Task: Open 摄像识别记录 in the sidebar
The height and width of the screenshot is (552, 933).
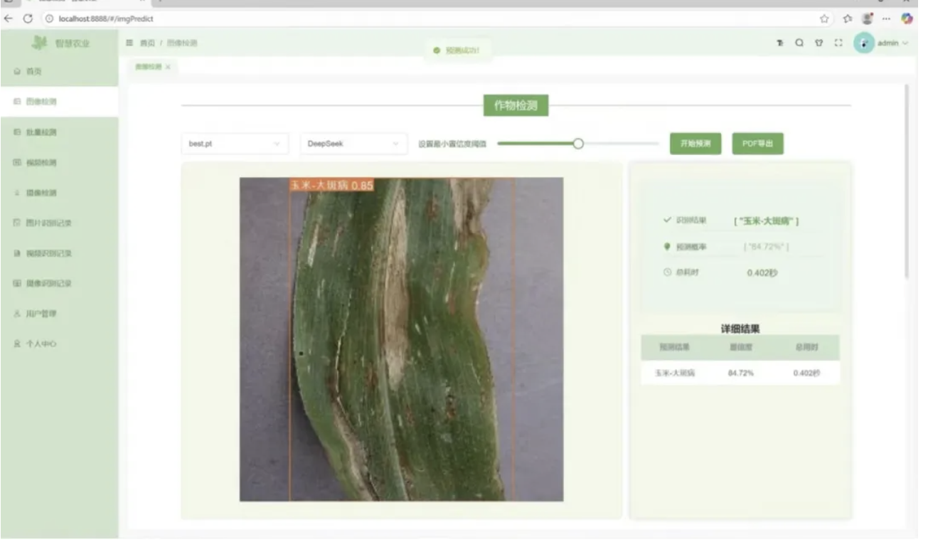Action: (59, 283)
